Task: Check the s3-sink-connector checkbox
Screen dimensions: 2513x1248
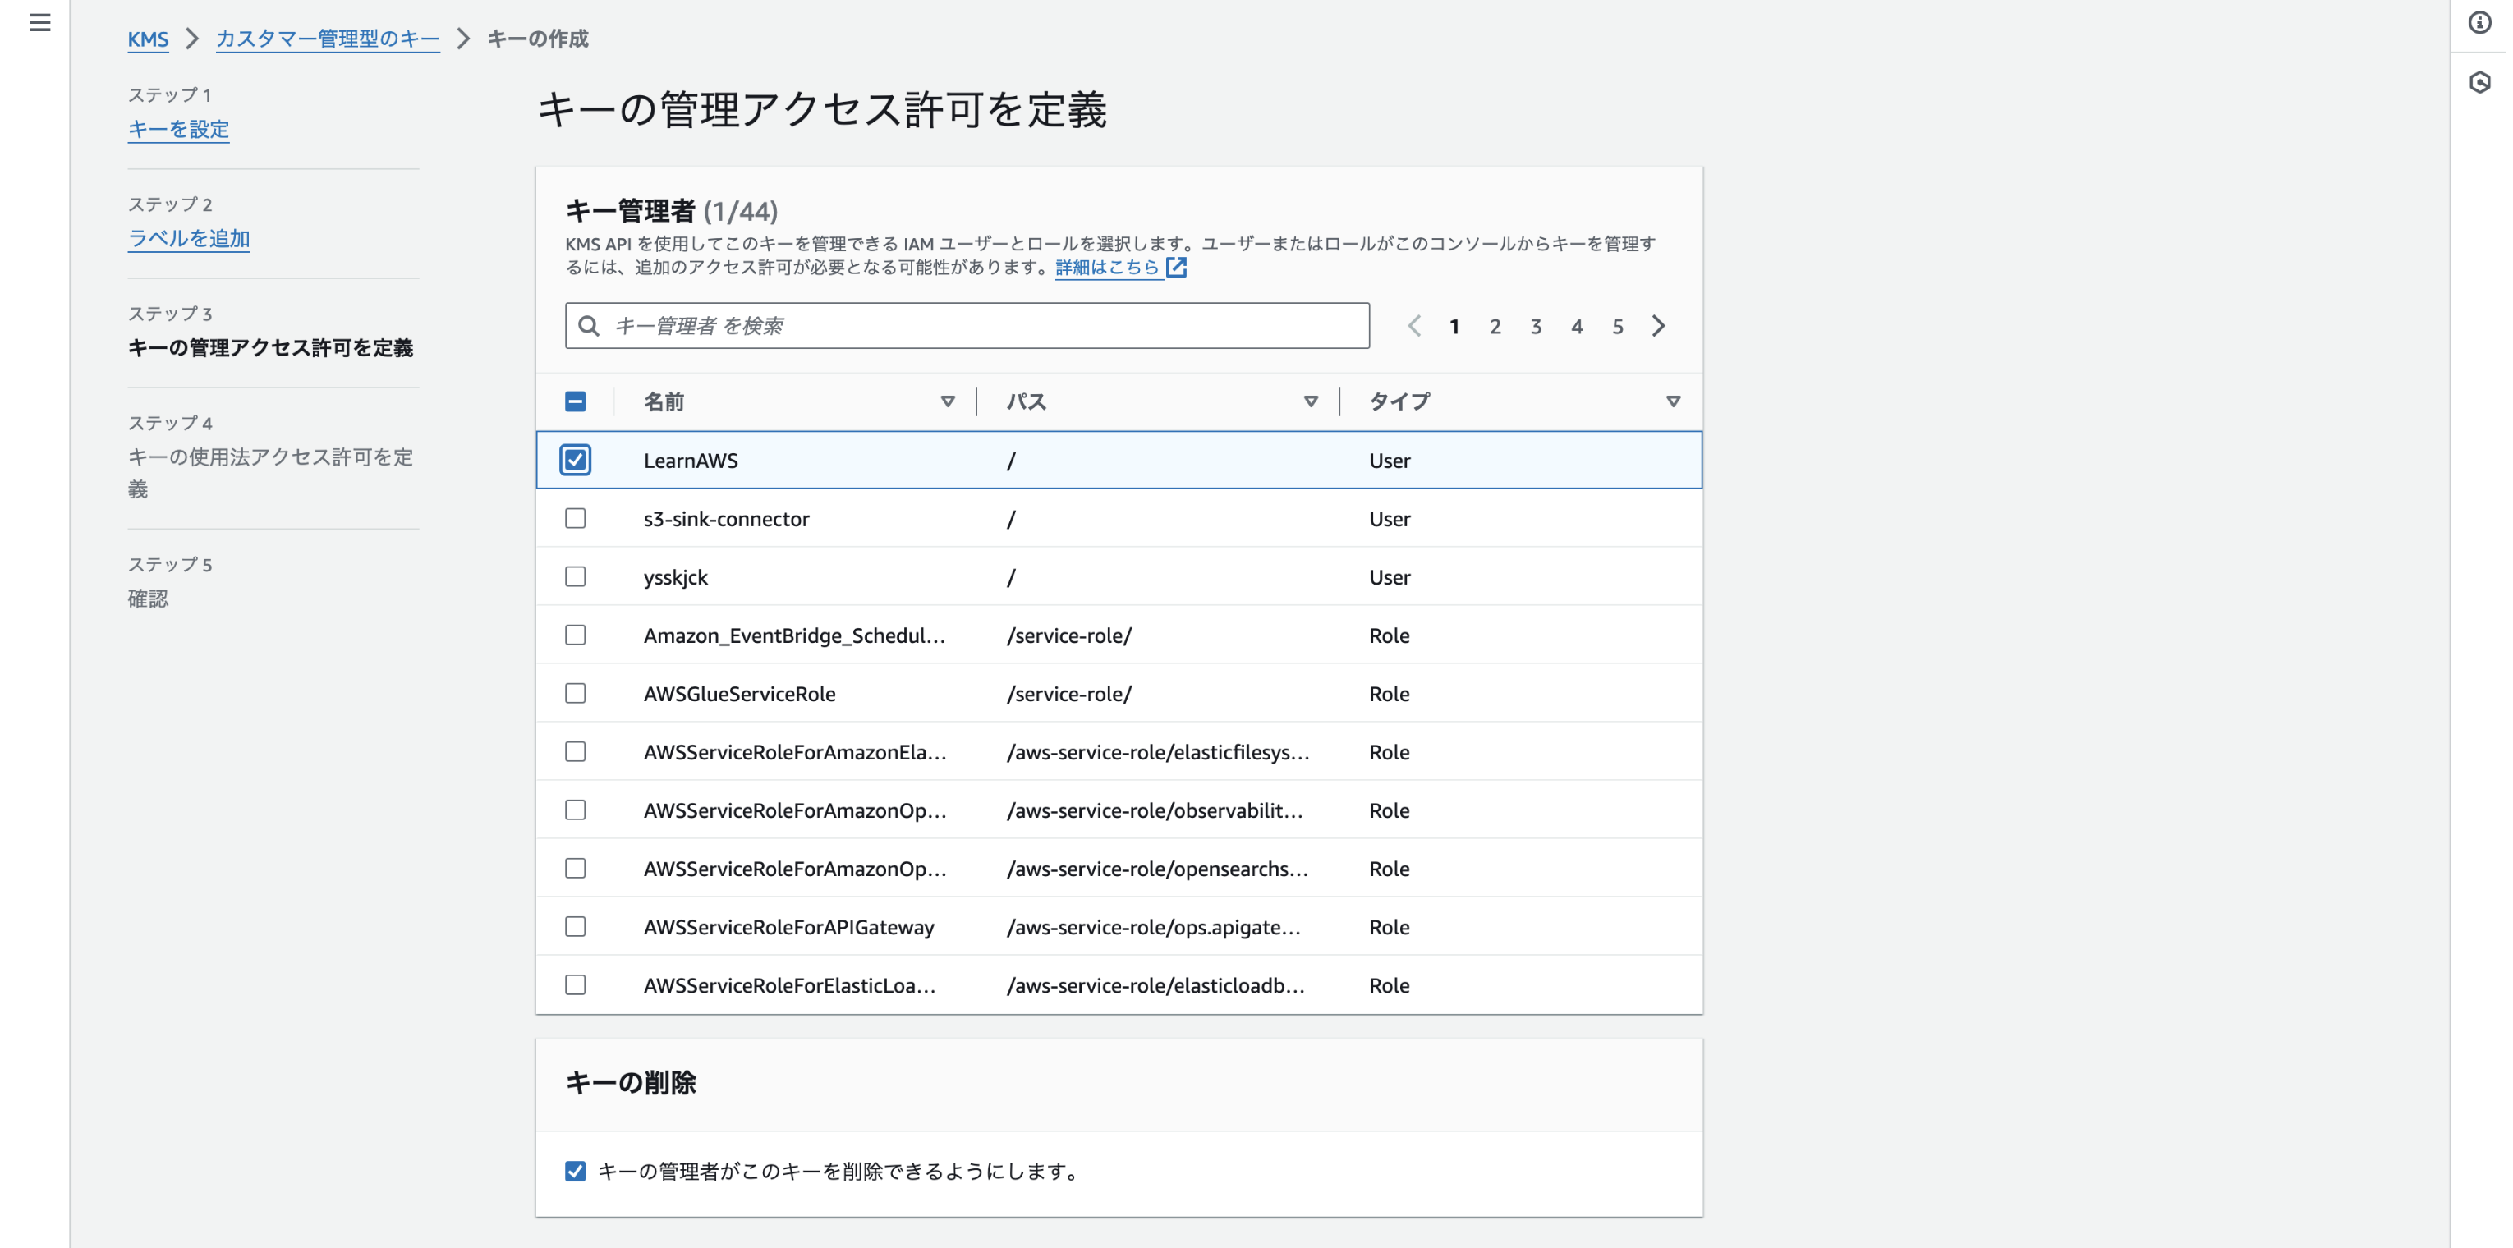Action: click(576, 519)
